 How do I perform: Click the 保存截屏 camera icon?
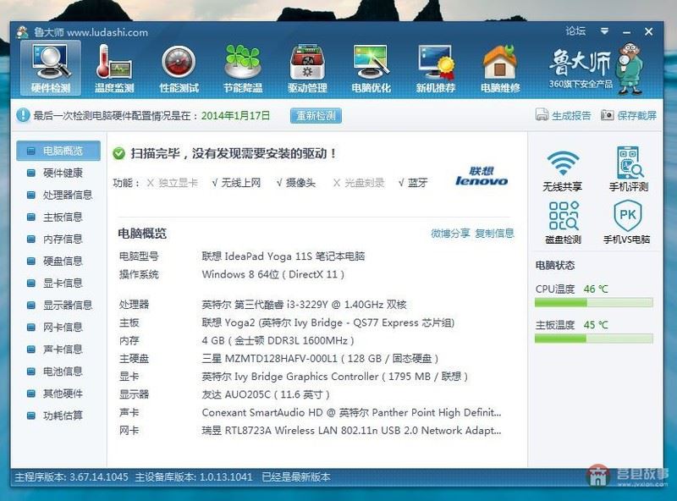coord(607,115)
